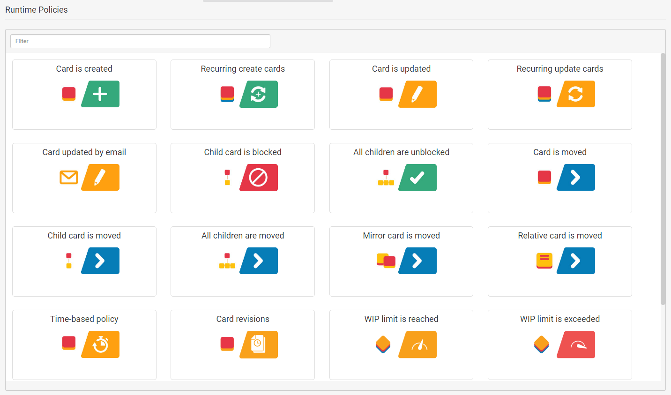The height and width of the screenshot is (395, 671).
Task: Choose the Relative card is moved arrow icon
Action: tap(576, 261)
